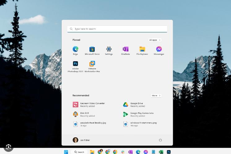
Task: Open Edge from the taskbar
Action: 138,152
